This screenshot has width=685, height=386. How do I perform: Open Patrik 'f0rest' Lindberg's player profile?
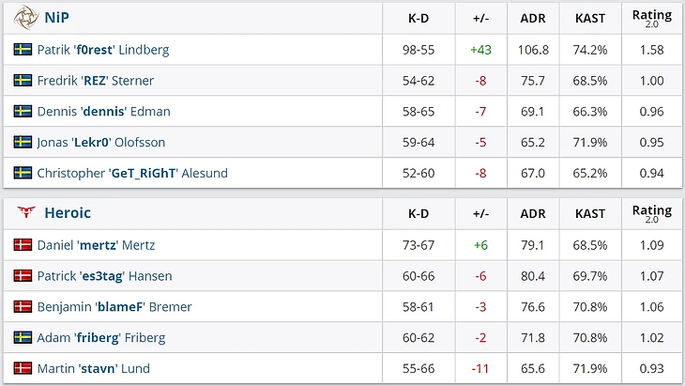pyautogui.click(x=103, y=50)
